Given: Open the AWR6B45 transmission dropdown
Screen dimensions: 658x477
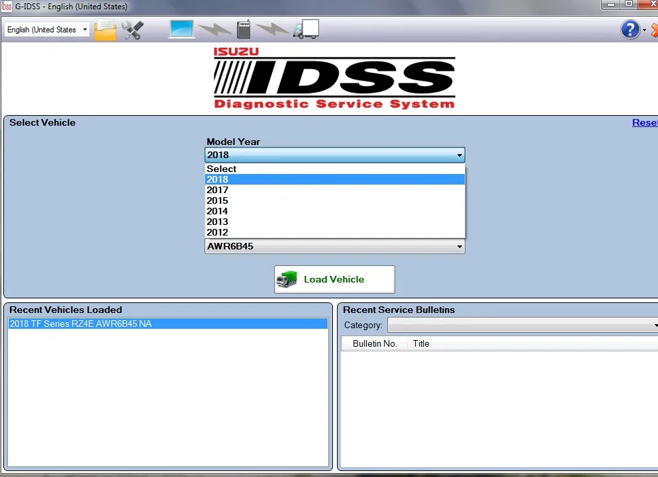Looking at the screenshot, I should coord(334,246).
